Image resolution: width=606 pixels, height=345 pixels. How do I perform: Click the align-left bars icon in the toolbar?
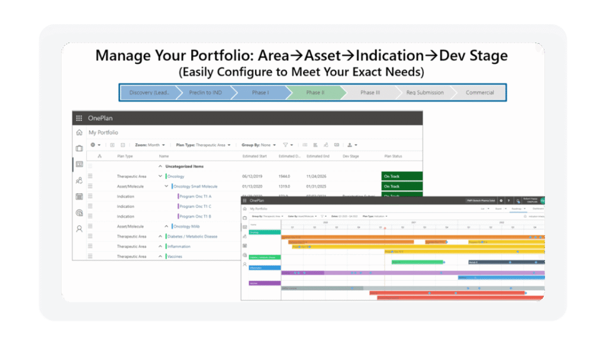coord(315,145)
